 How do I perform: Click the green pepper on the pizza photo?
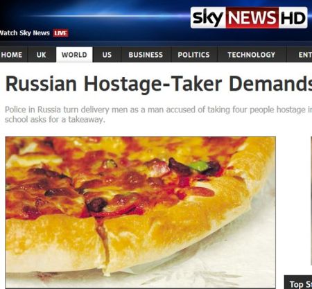[198, 166]
